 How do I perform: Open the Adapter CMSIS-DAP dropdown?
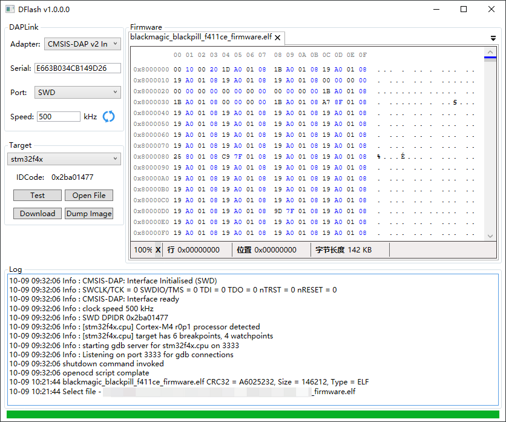click(x=82, y=44)
